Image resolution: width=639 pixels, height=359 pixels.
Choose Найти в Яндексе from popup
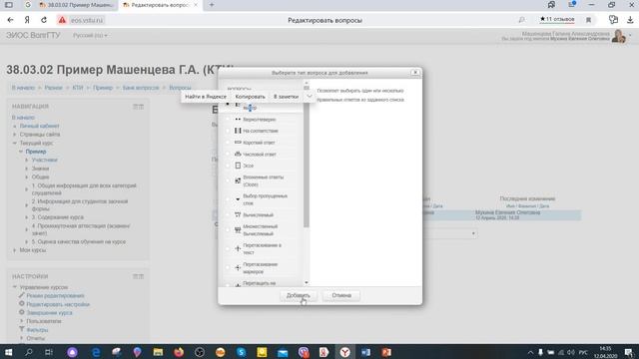coord(206,97)
